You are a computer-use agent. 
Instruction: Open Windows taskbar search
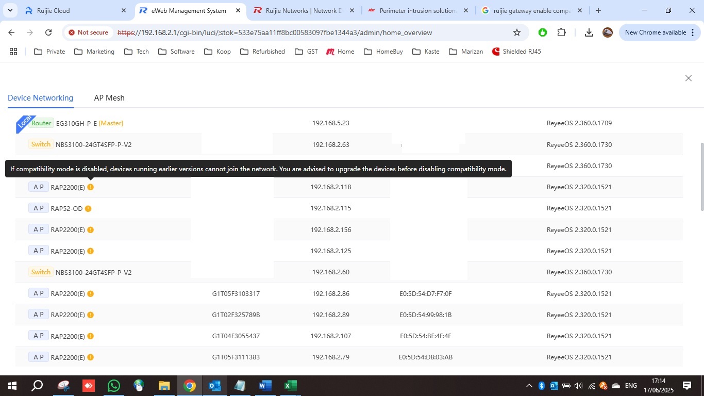click(37, 386)
